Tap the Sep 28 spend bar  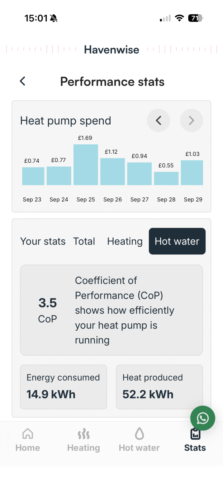[166, 178]
